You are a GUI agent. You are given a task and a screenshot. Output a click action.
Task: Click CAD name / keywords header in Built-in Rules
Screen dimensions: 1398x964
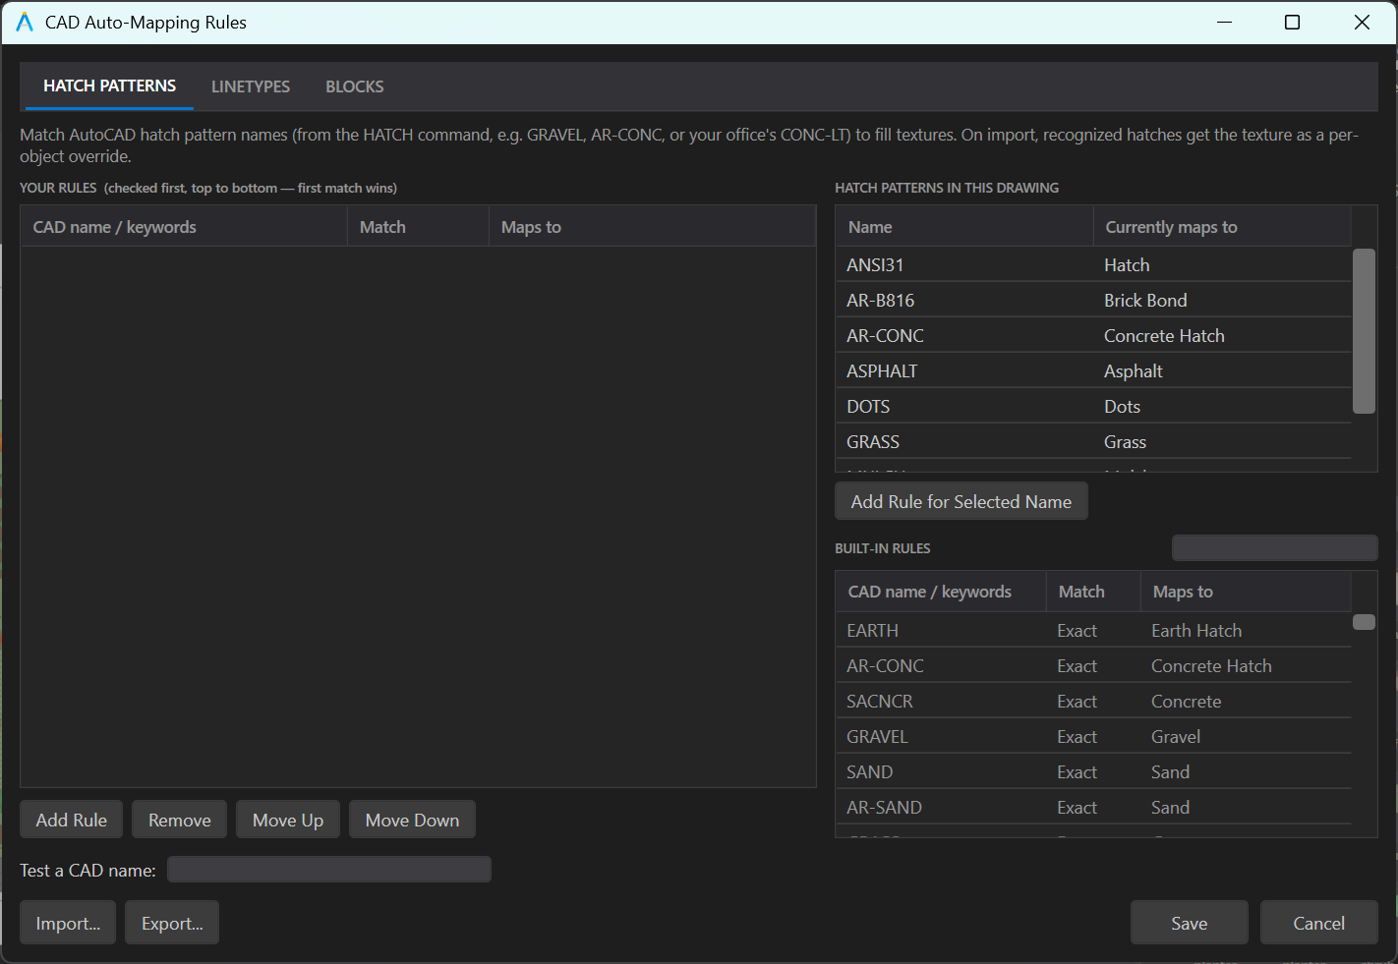(x=941, y=591)
